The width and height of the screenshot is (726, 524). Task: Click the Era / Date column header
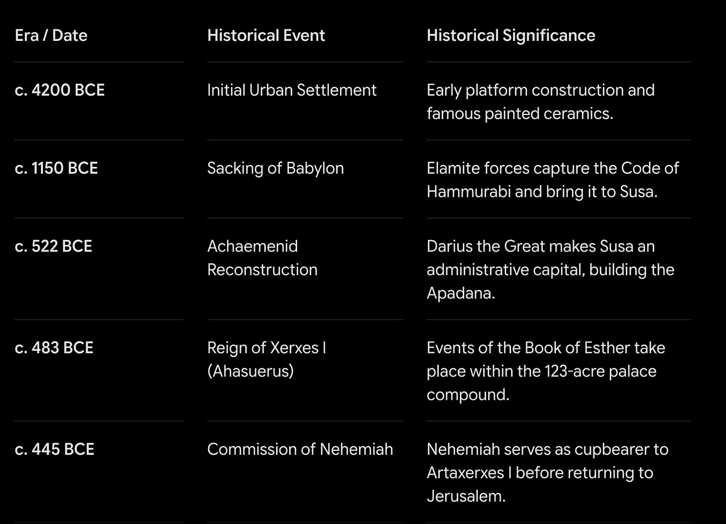click(51, 35)
